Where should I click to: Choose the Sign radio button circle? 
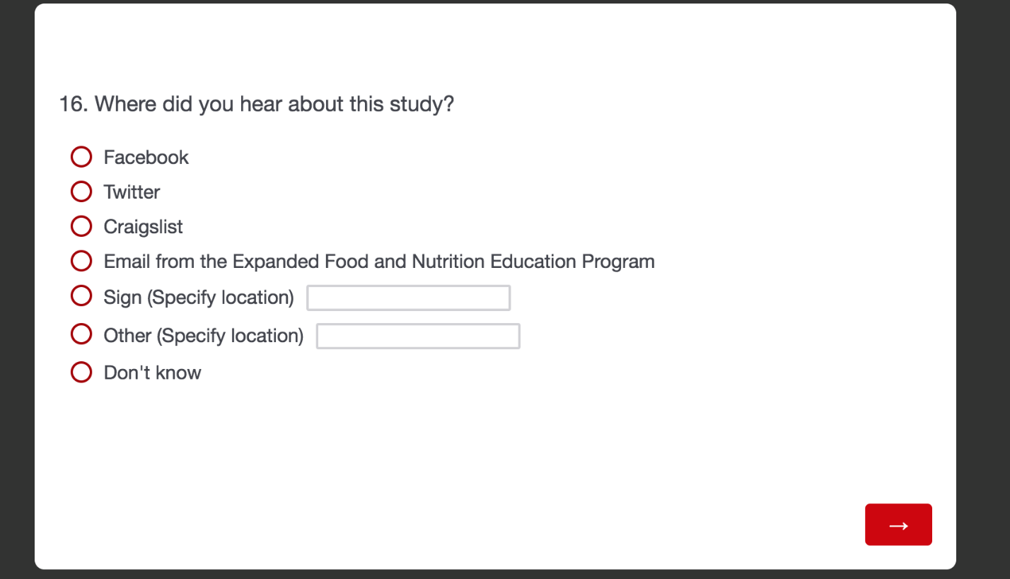point(81,296)
